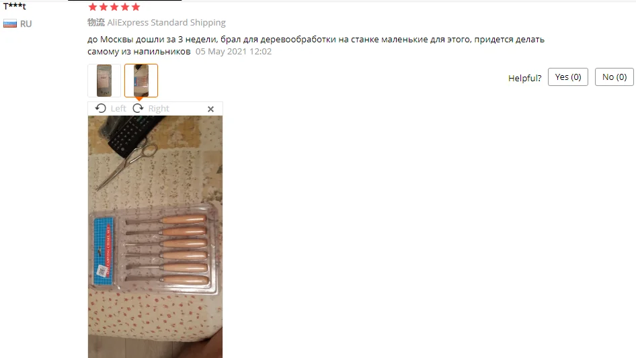Click the "Helpful?" label
Image resolution: width=636 pixels, height=358 pixels.
(524, 78)
